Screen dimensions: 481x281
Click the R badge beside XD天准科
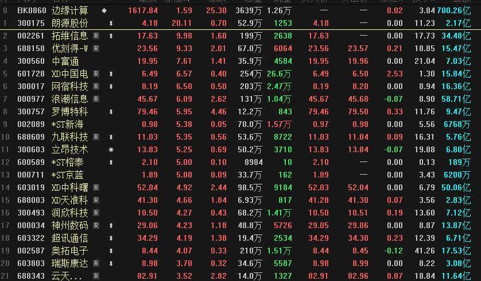click(x=96, y=200)
